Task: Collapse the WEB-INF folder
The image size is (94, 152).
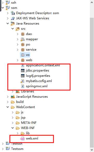Action: (13, 128)
